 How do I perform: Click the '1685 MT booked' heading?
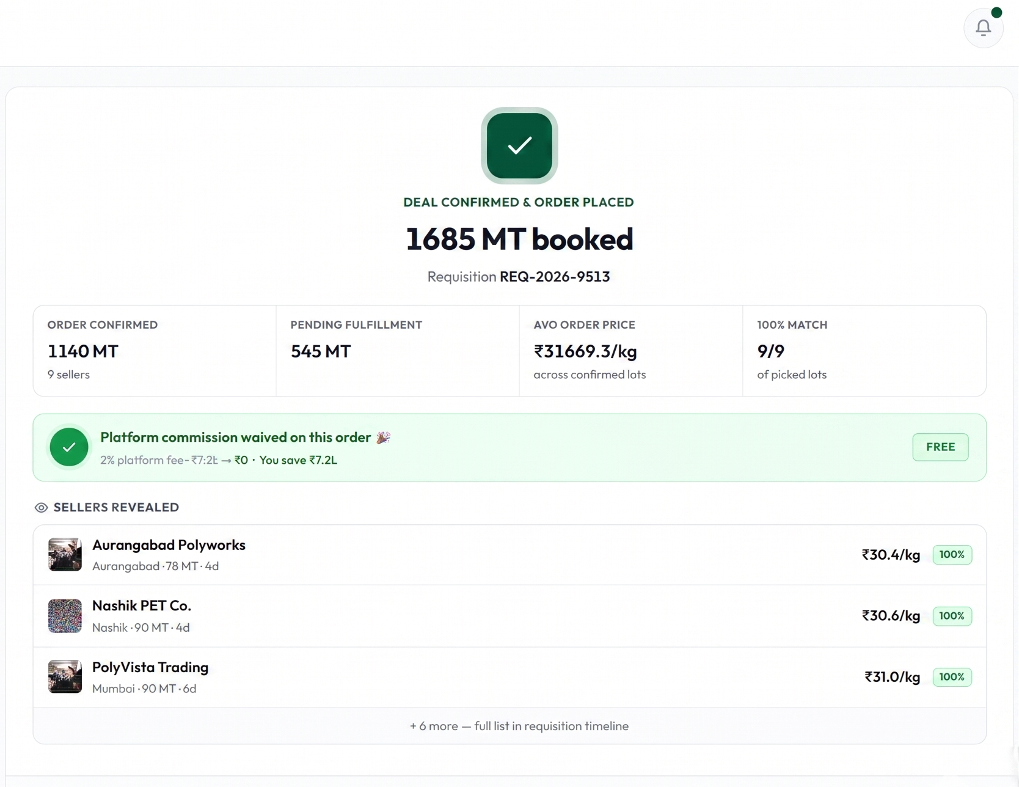click(x=519, y=239)
